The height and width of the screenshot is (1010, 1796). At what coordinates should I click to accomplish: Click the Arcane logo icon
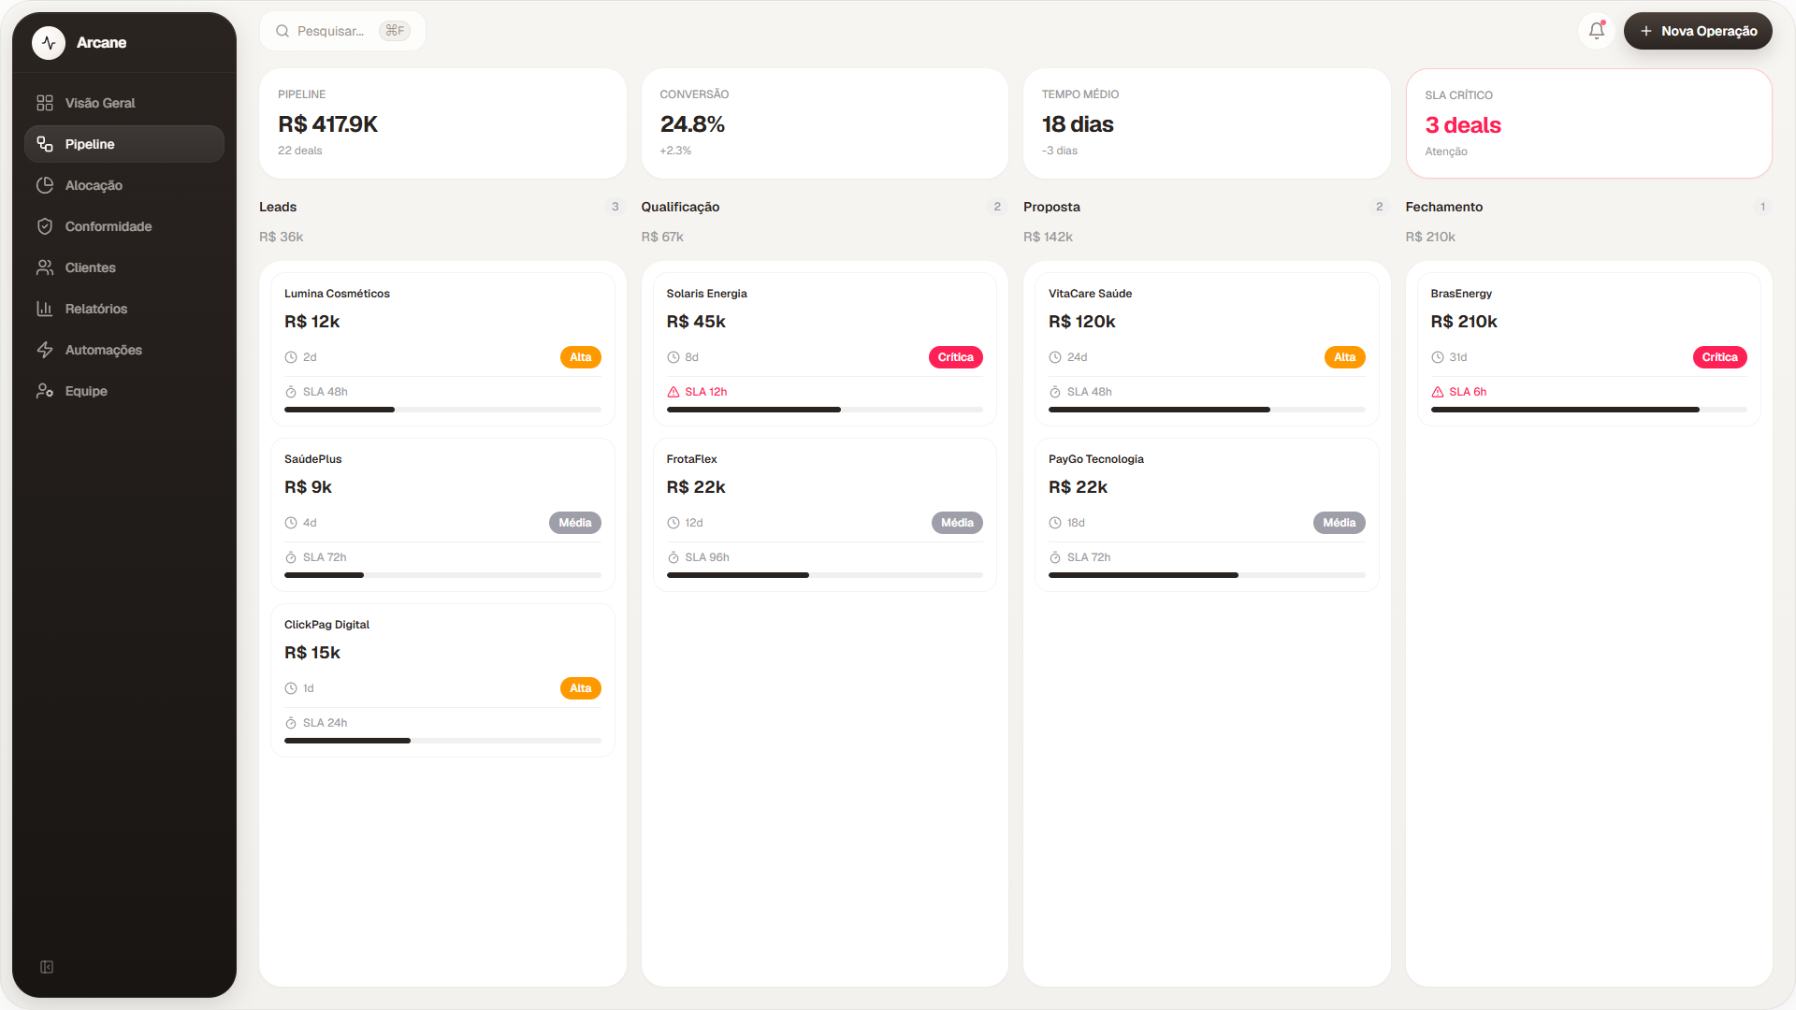49,43
